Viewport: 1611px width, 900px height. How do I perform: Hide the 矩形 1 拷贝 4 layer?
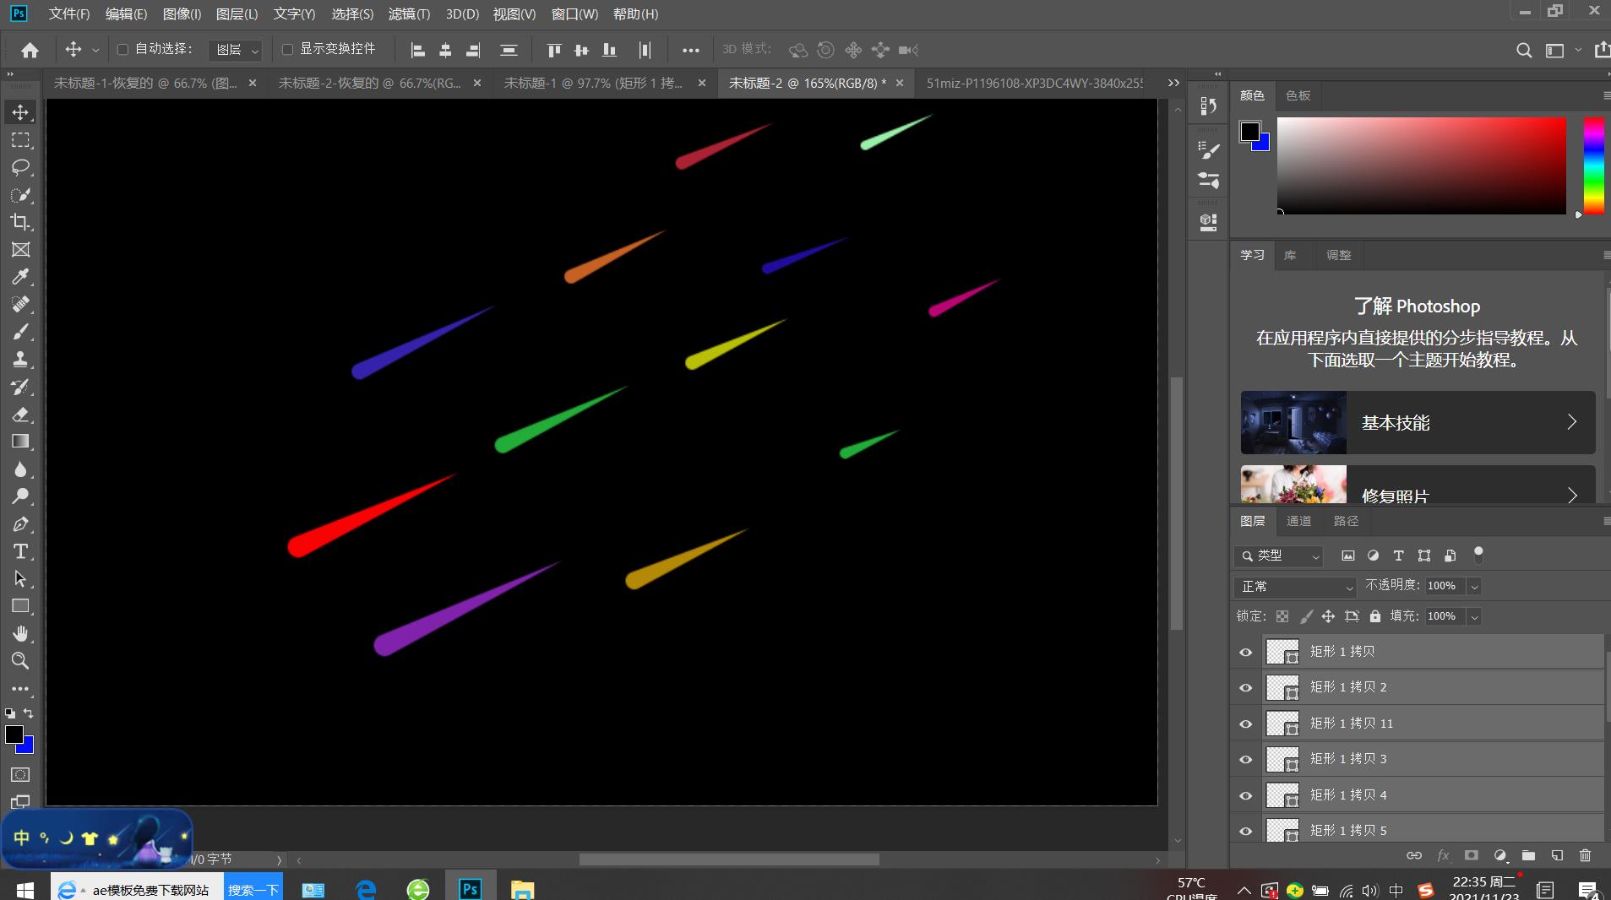click(1246, 795)
